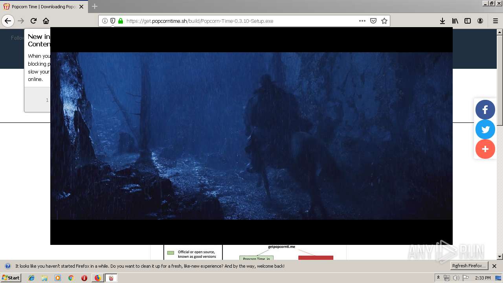Click the video overlay in center
The image size is (503, 283).
point(251,136)
